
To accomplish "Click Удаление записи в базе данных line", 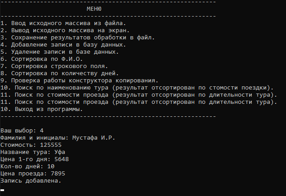I will tap(59, 52).
